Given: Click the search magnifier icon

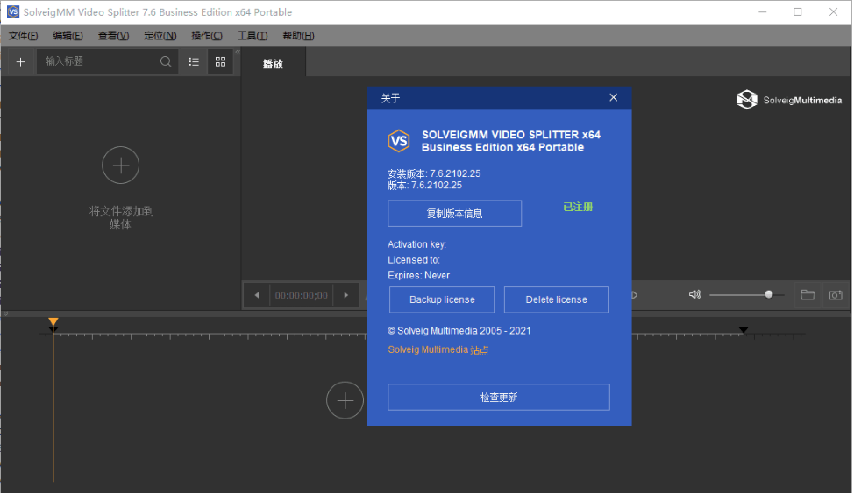Looking at the screenshot, I should [x=166, y=61].
